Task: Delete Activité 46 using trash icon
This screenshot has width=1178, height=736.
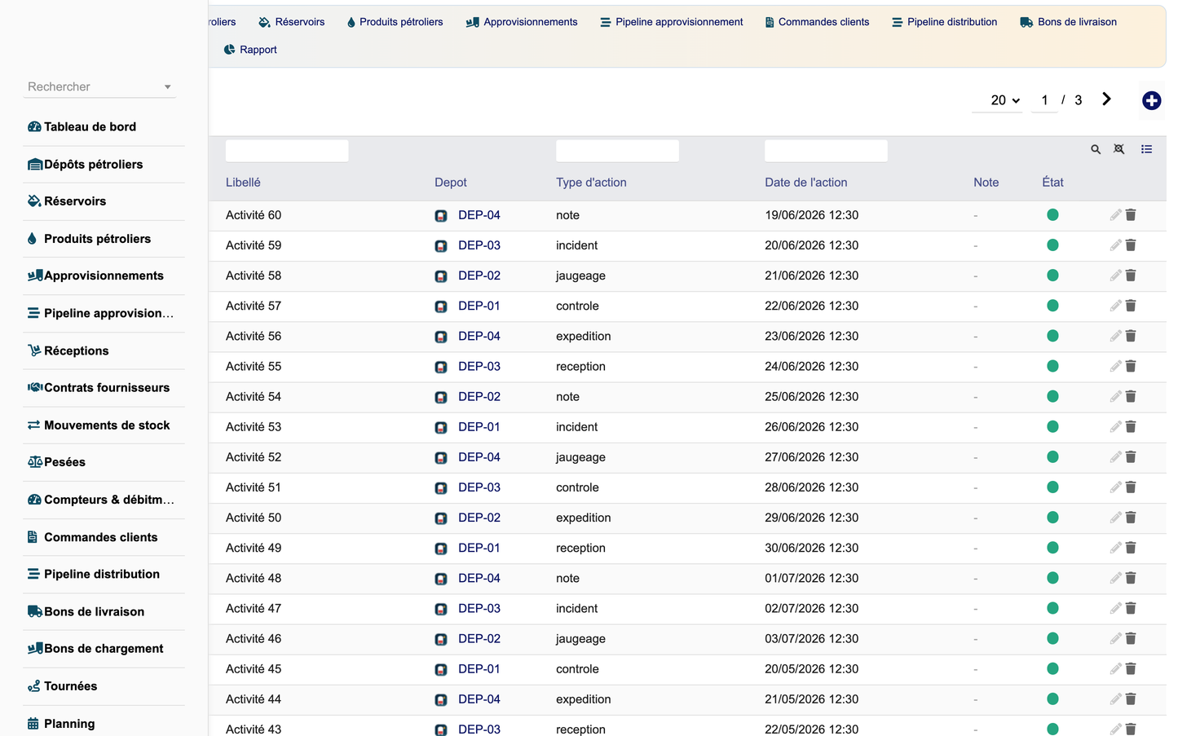Action: point(1131,638)
